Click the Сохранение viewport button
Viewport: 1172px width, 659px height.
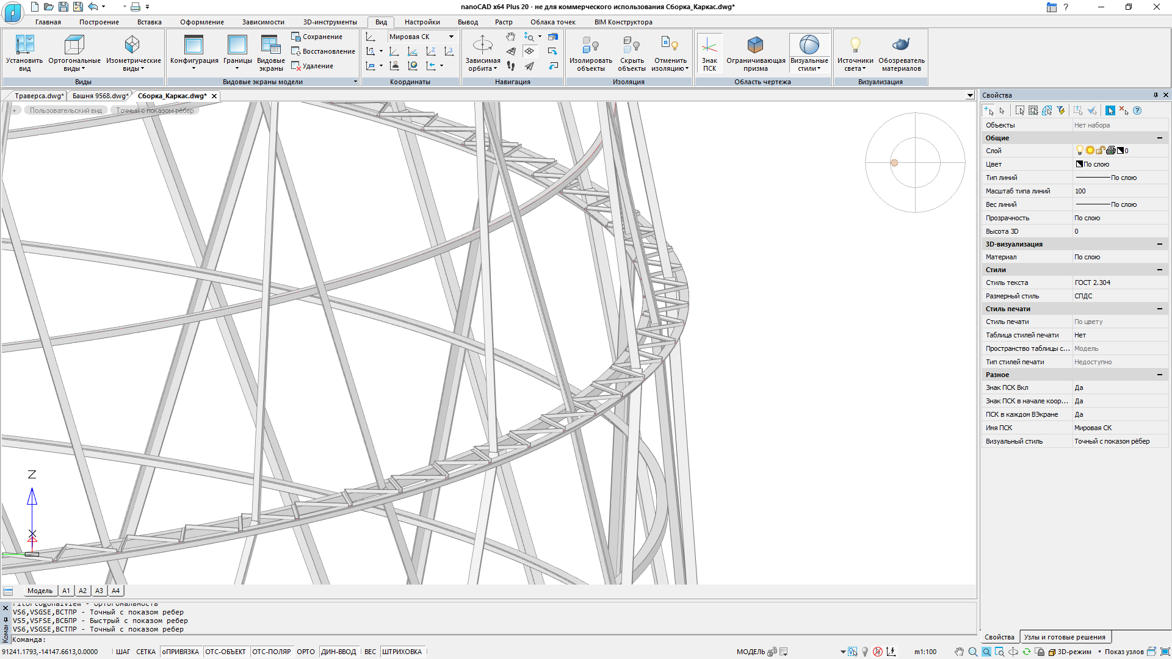point(317,37)
